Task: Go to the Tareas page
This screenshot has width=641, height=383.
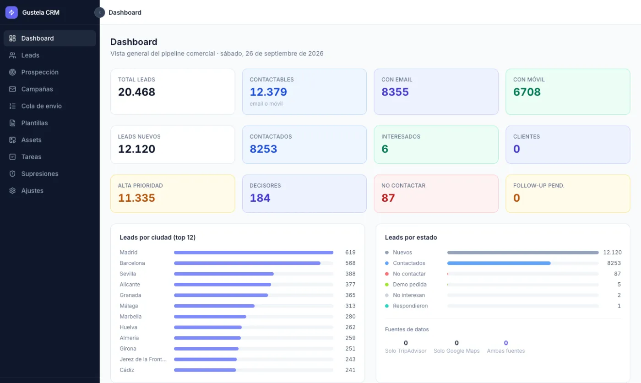Action: 50,157
